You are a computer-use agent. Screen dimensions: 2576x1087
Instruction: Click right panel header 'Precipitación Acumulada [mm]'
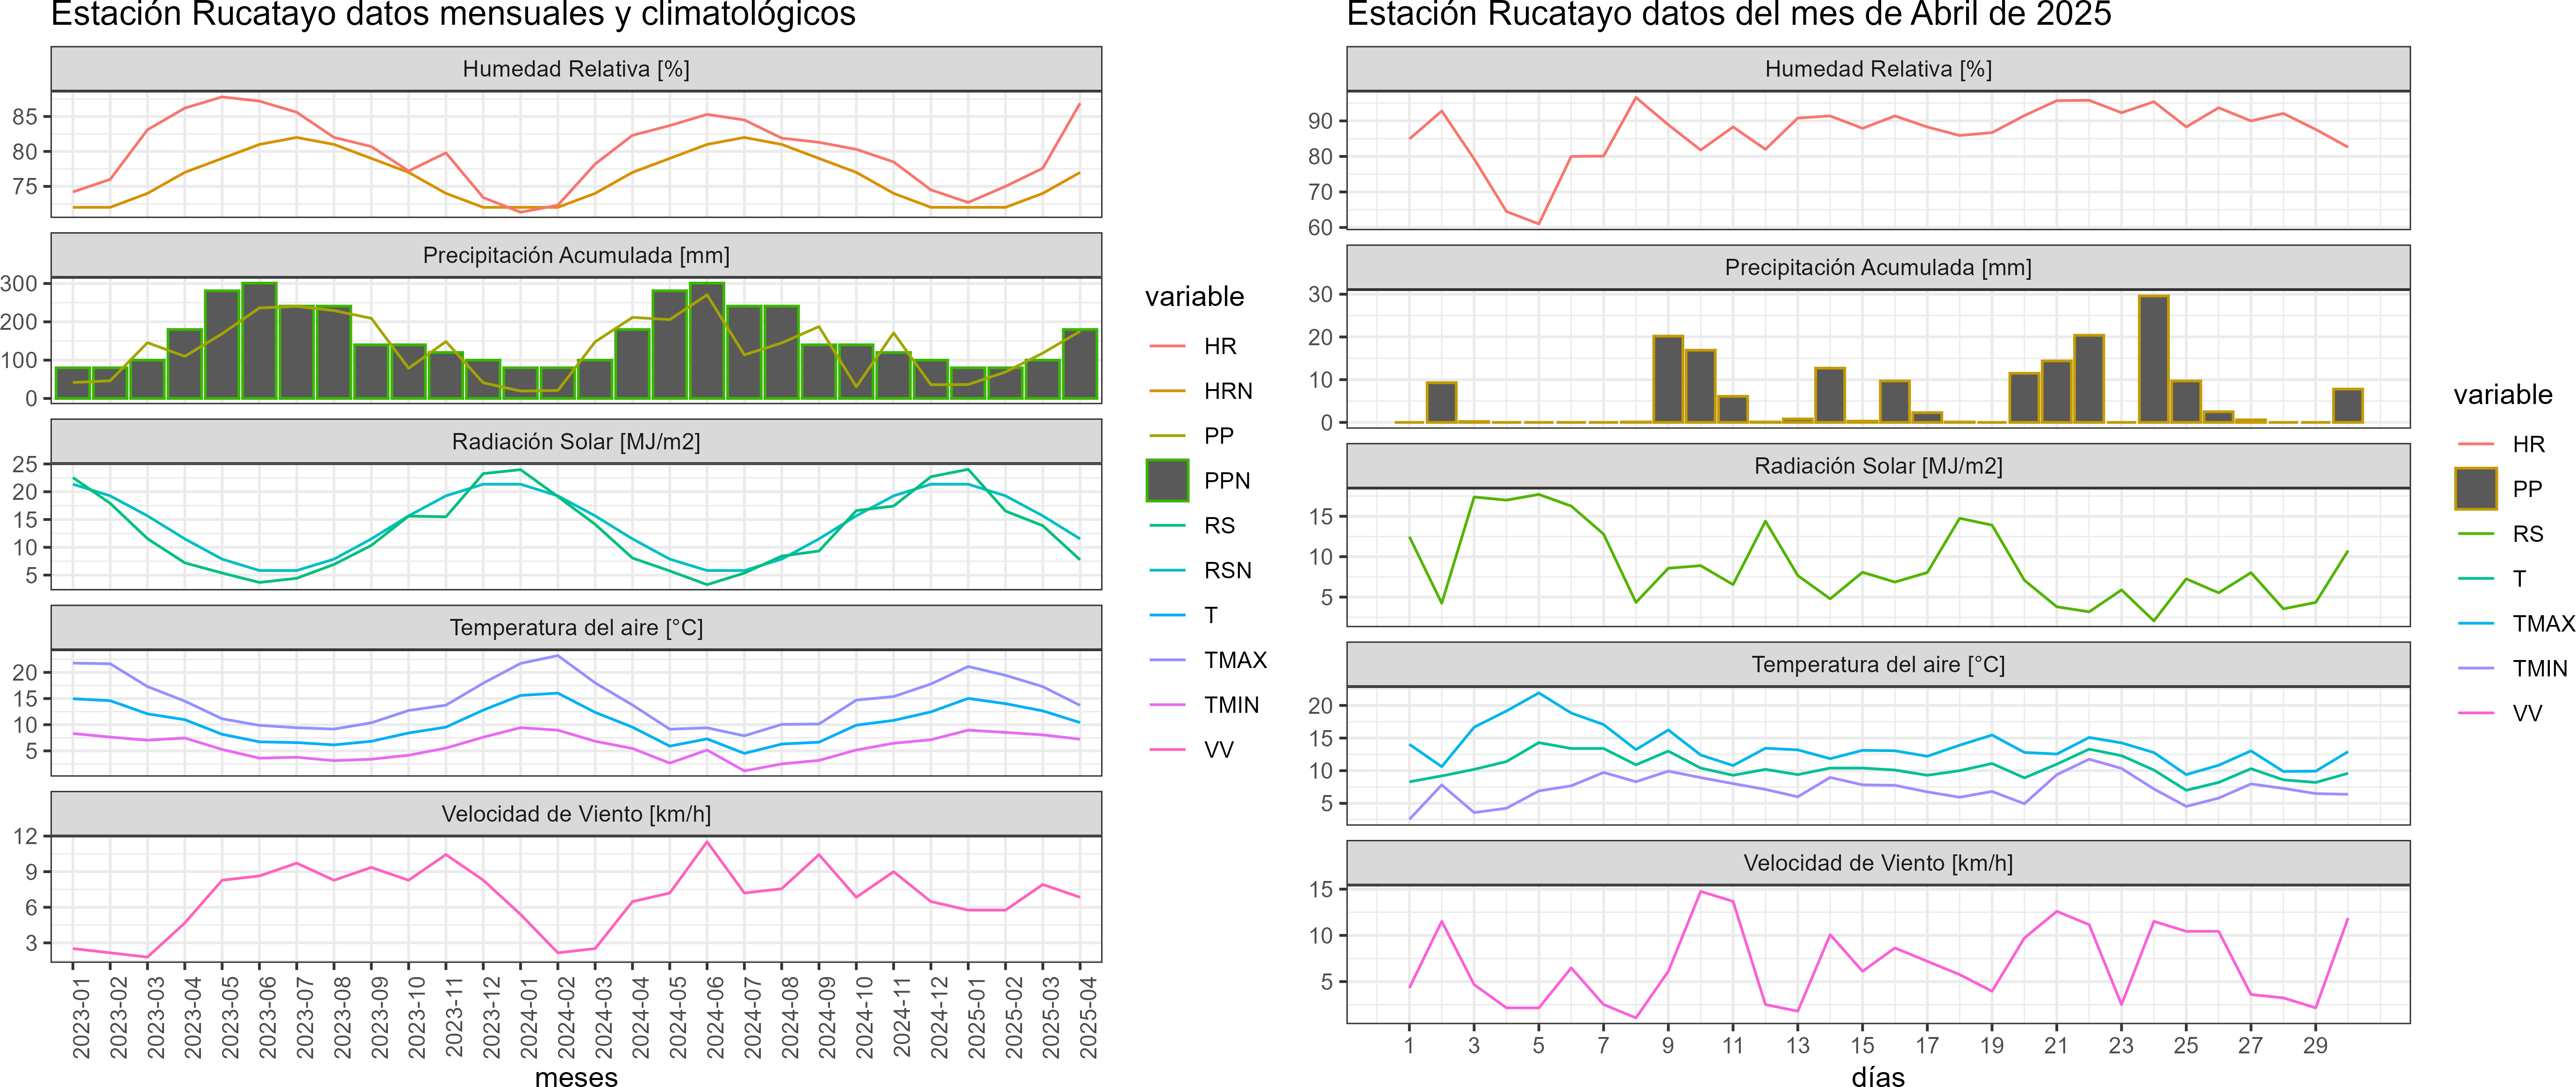(1878, 268)
